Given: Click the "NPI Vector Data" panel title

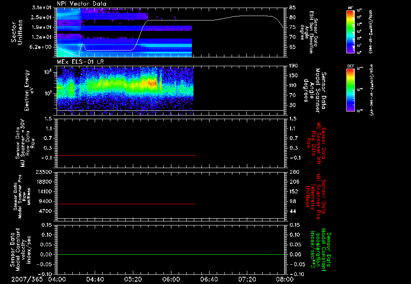Looking at the screenshot, I should [81, 4].
